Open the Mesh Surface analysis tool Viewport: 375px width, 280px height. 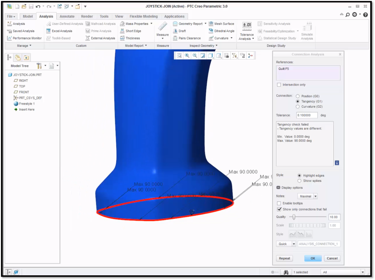[221, 24]
